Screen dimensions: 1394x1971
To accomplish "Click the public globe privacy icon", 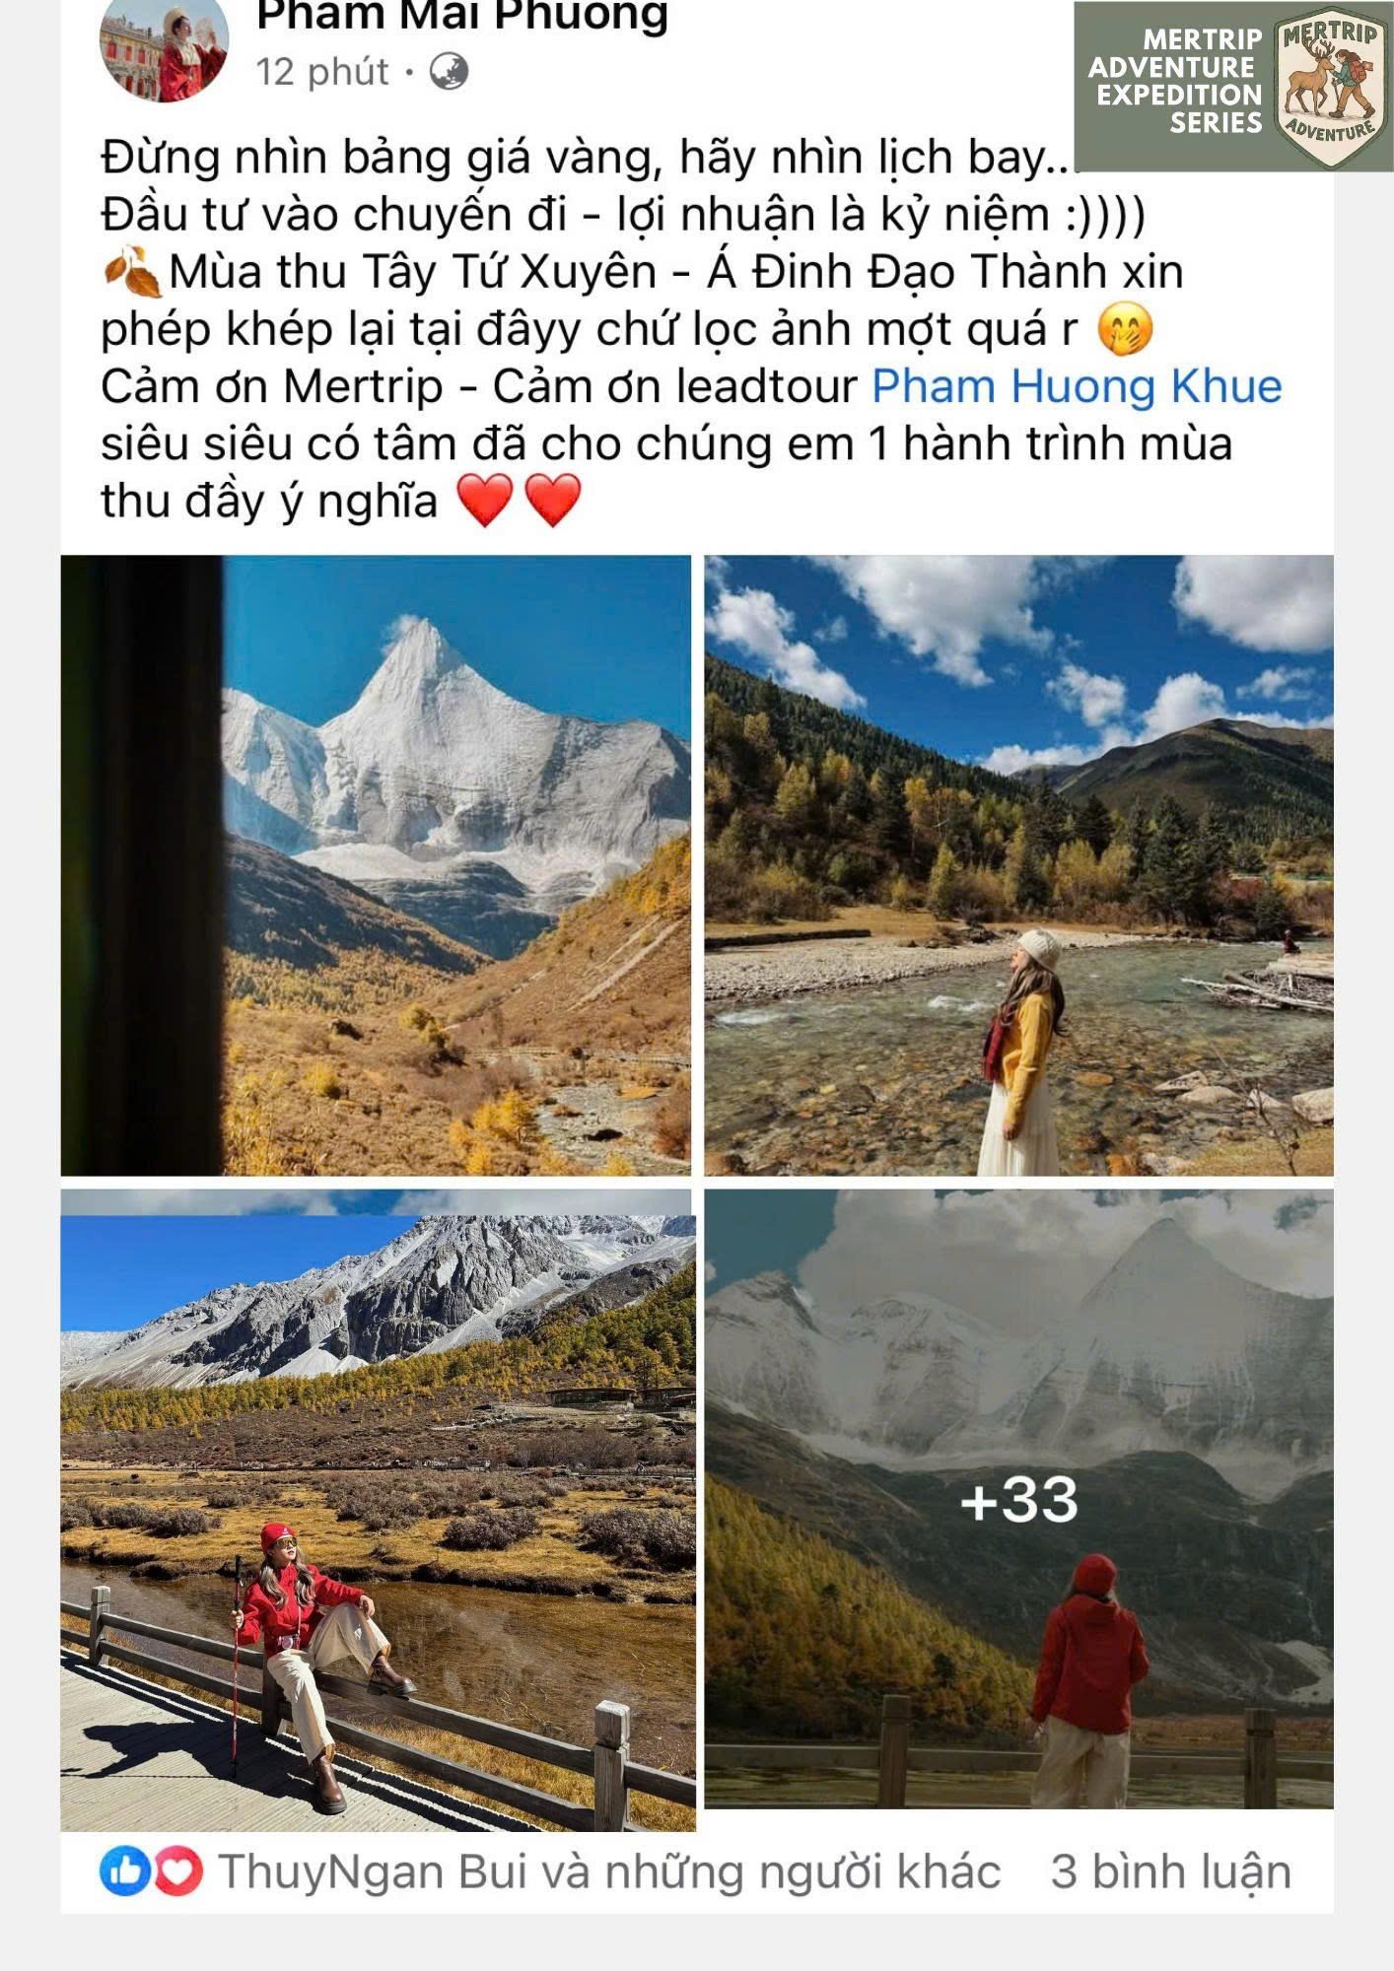I will pyautogui.click(x=449, y=72).
